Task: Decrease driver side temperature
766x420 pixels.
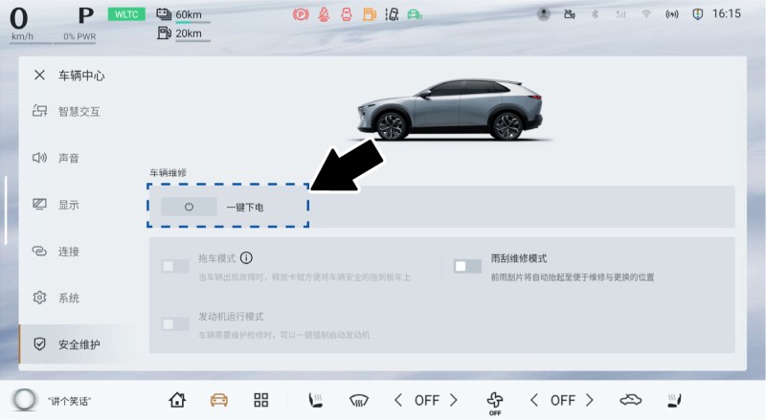Action: (398, 401)
